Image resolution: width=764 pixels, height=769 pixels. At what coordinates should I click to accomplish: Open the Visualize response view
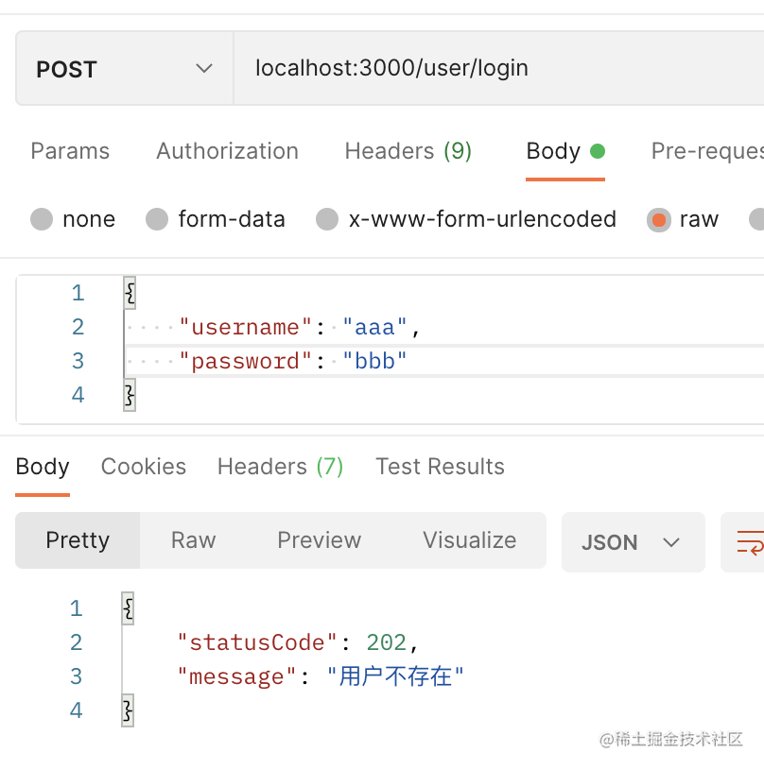[469, 540]
